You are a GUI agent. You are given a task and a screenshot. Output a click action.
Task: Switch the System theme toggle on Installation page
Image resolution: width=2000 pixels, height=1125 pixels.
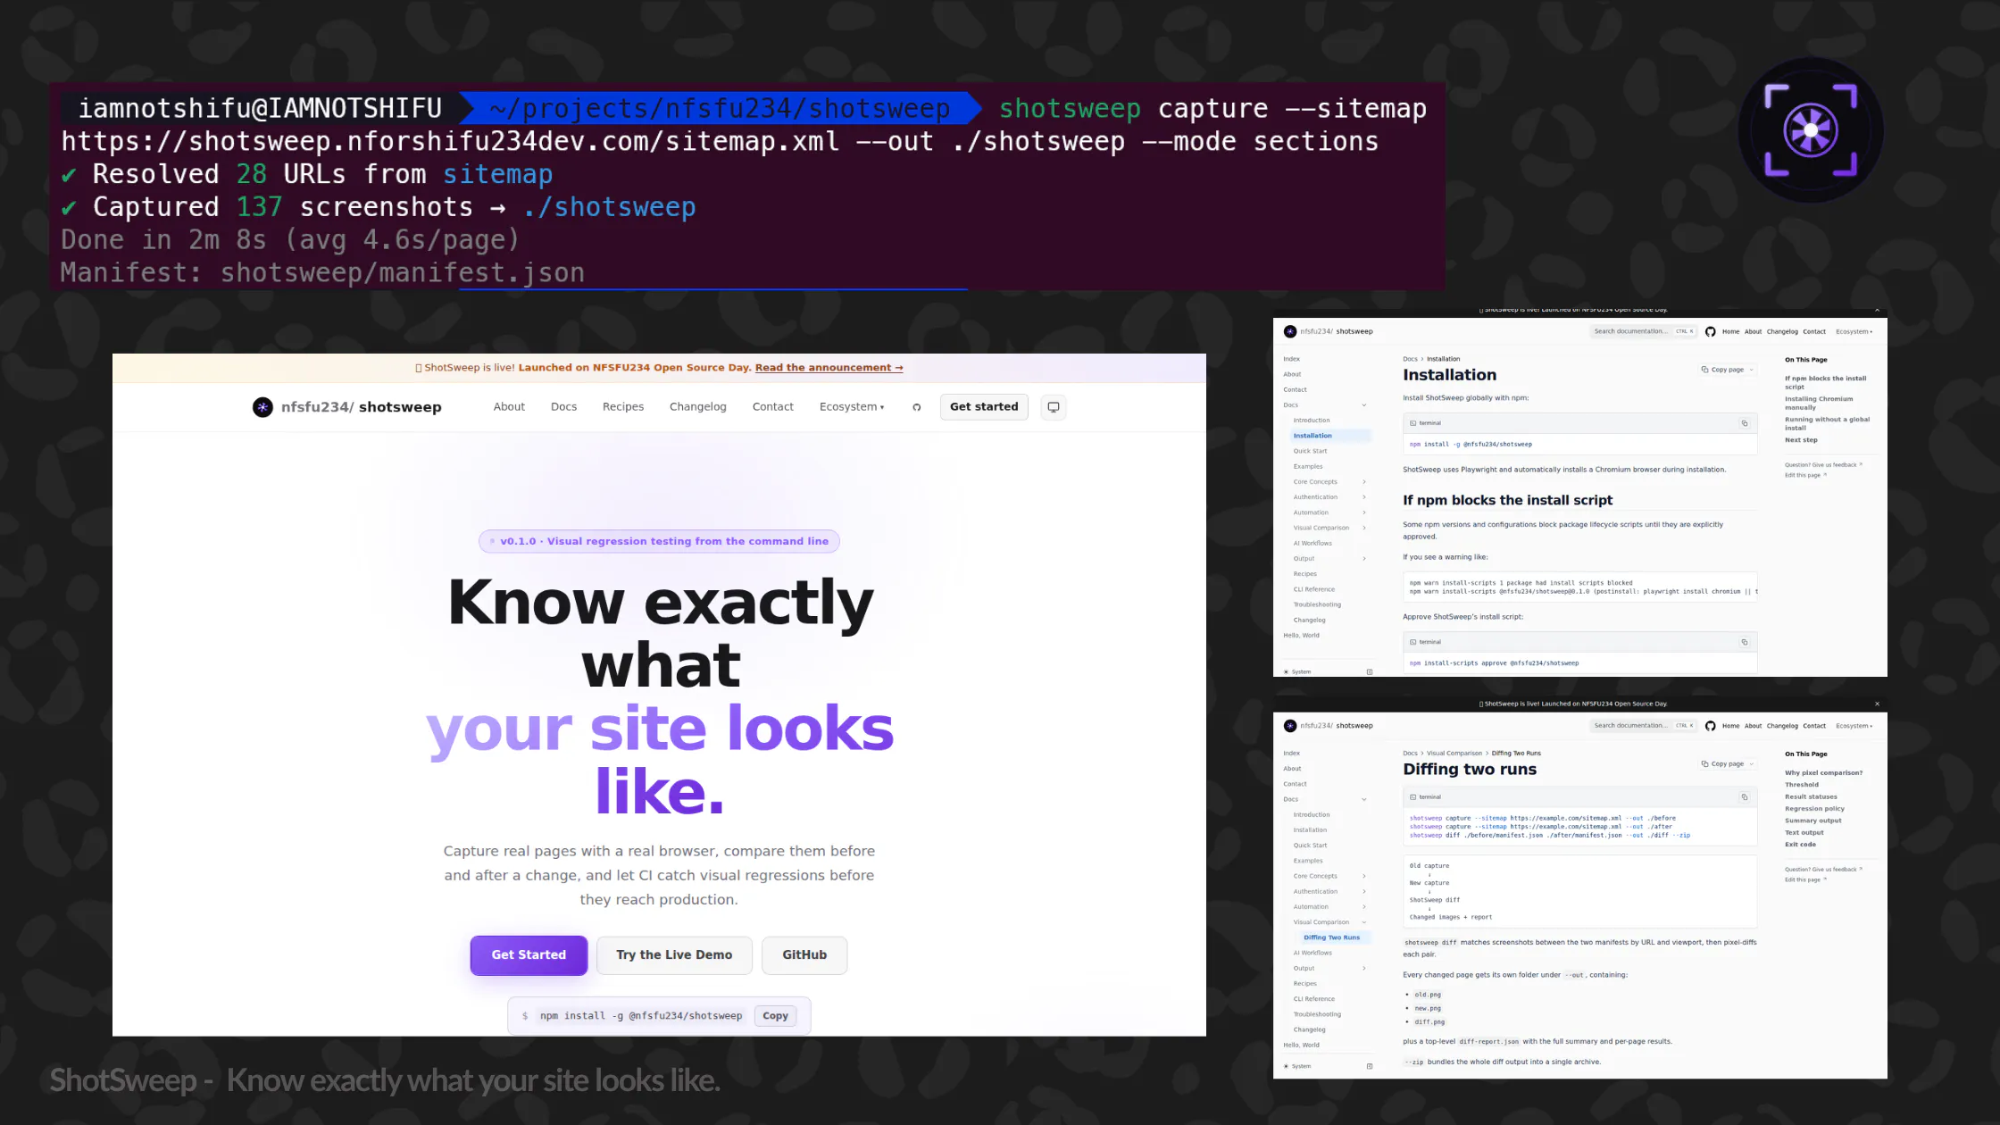pos(1297,671)
